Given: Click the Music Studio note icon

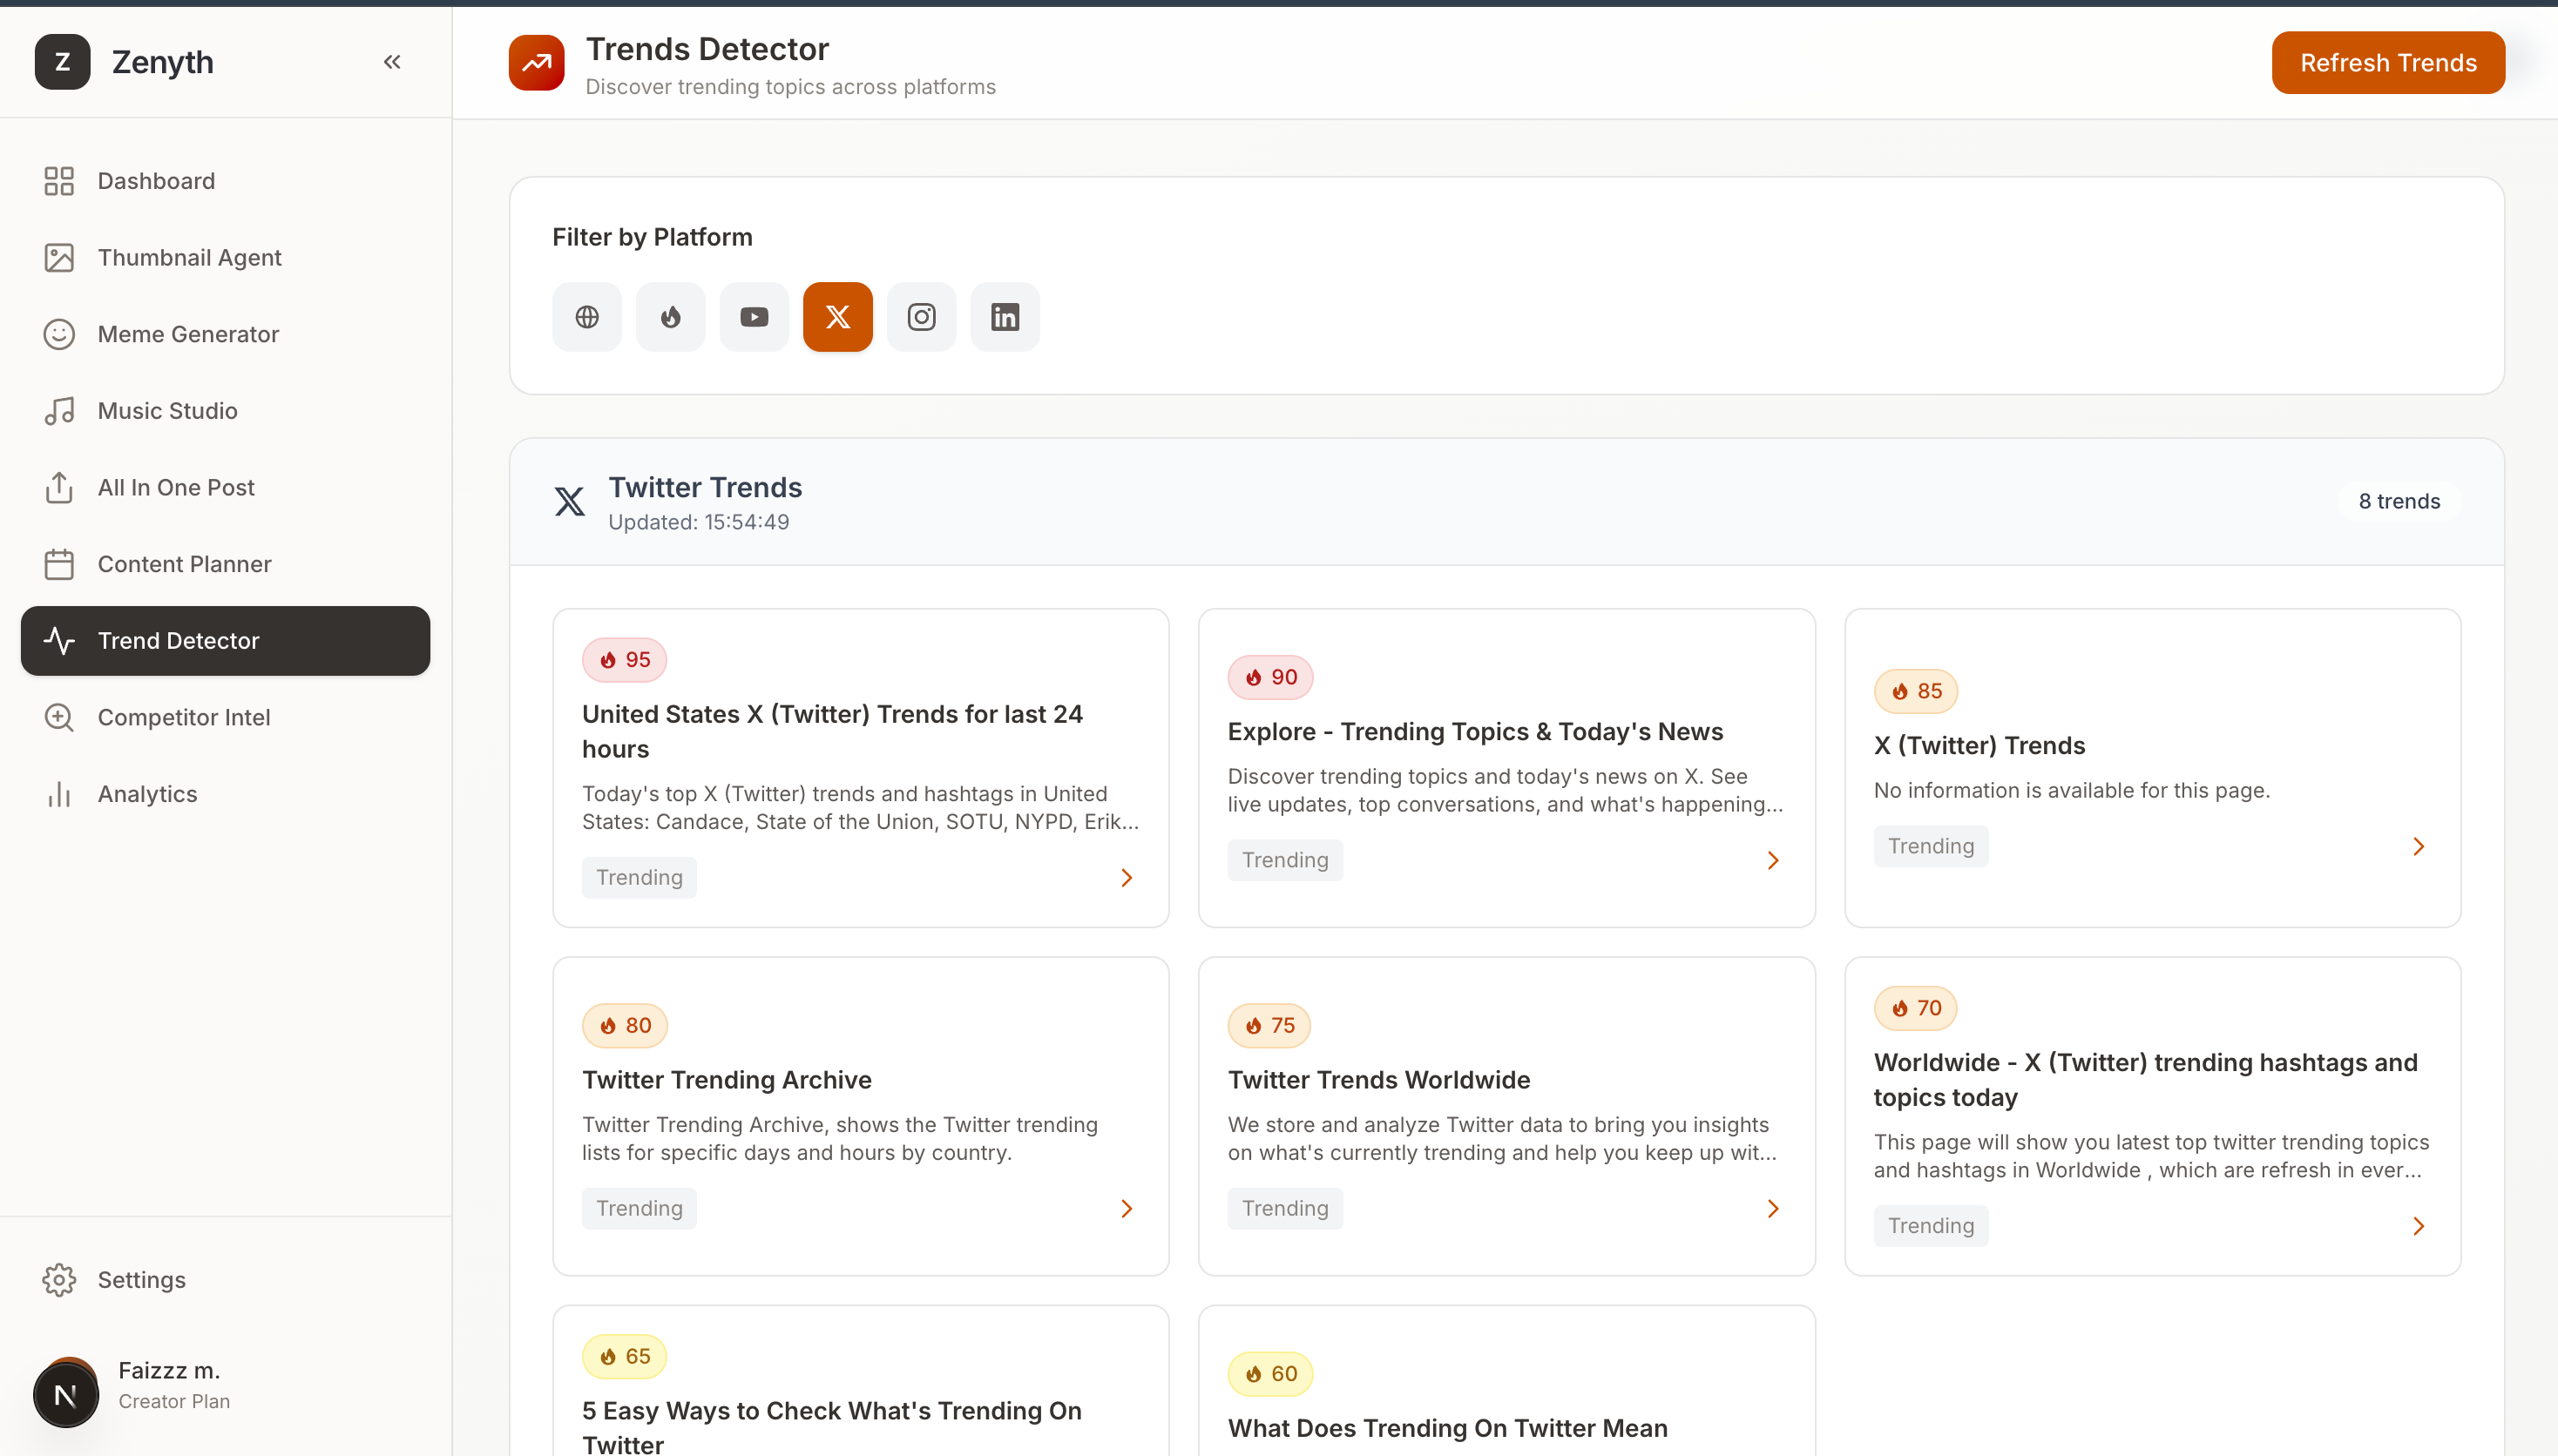Looking at the screenshot, I should click(59, 411).
